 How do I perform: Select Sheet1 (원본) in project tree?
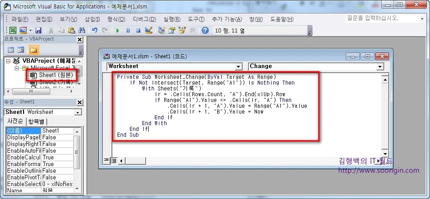56,75
